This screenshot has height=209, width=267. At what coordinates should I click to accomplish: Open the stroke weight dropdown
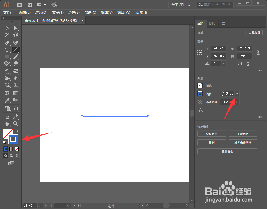237,94
